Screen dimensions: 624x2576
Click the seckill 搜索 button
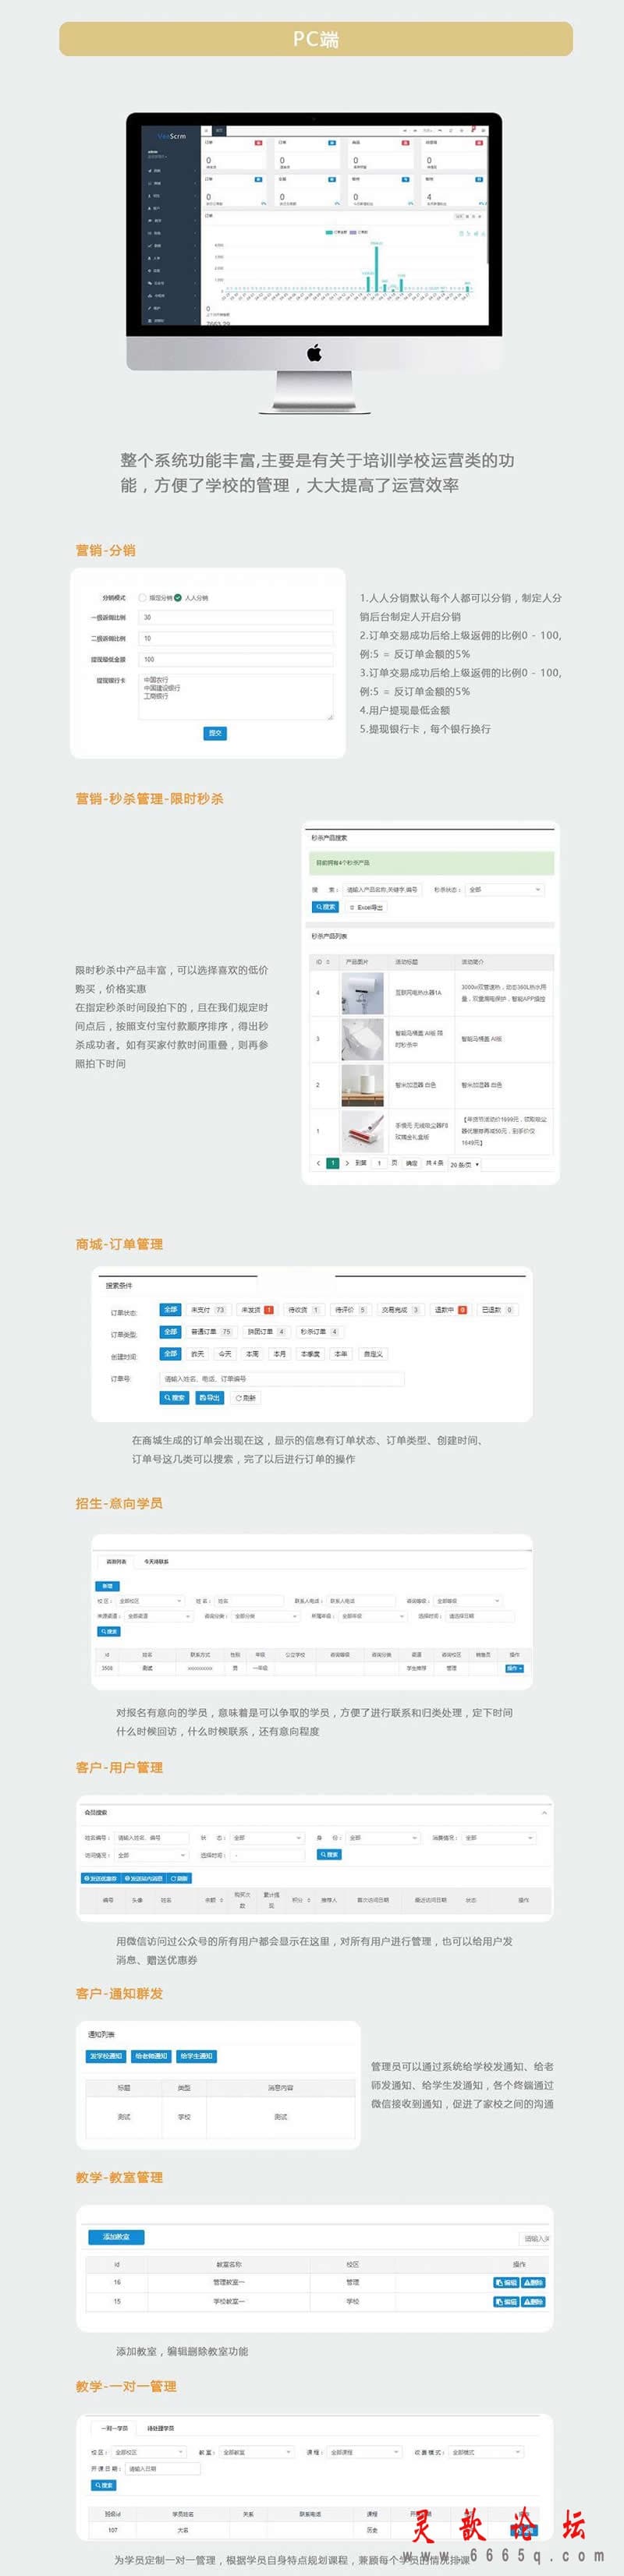(x=325, y=907)
